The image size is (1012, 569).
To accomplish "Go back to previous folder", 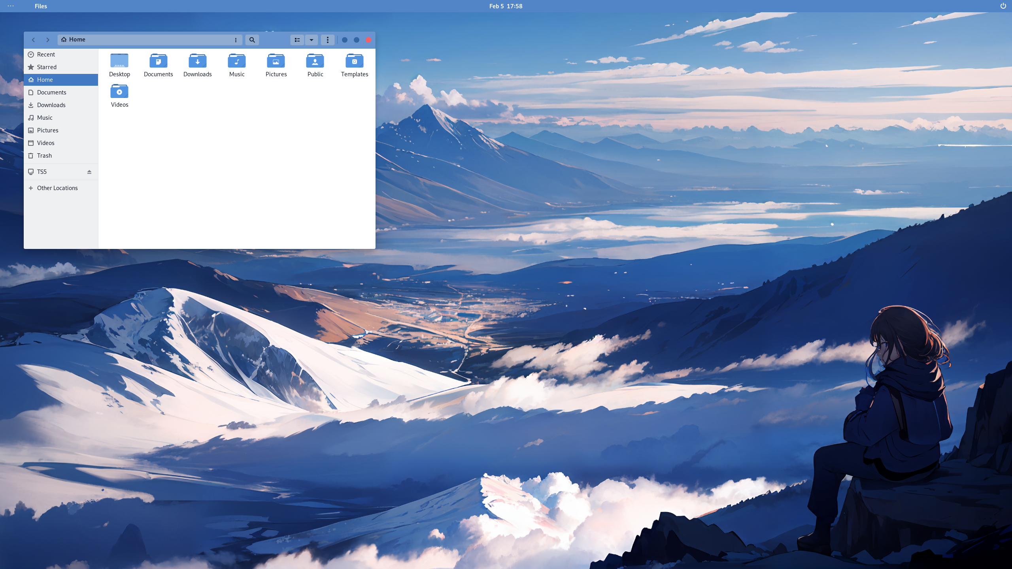I will tap(34, 40).
